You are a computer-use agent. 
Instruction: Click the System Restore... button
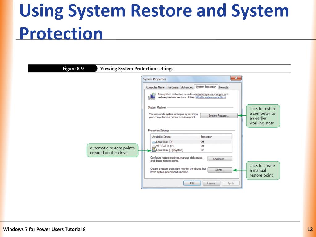[219, 116]
